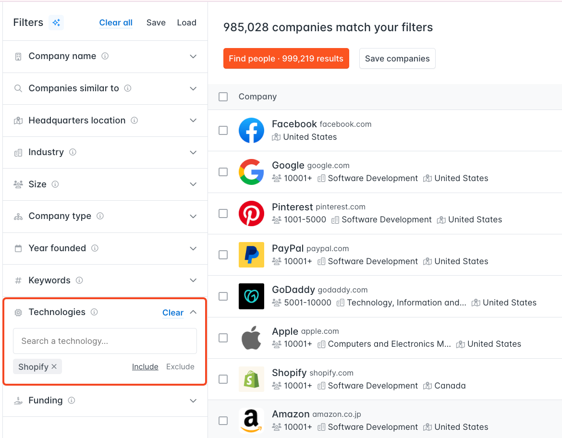Click the calendar icon beside Year founded
562x438 pixels.
18,248
